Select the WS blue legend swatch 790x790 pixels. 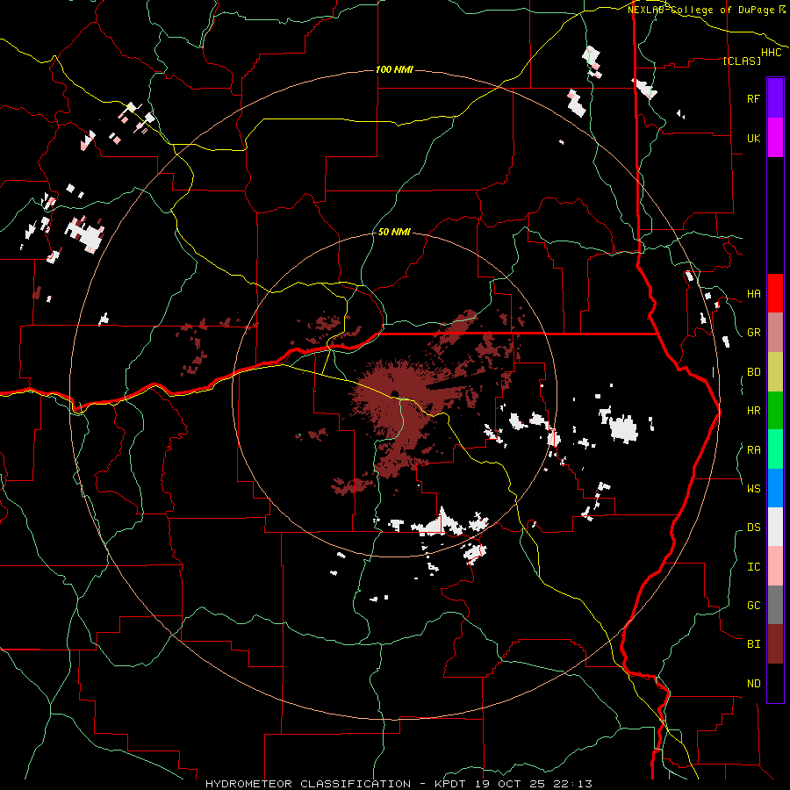(775, 488)
